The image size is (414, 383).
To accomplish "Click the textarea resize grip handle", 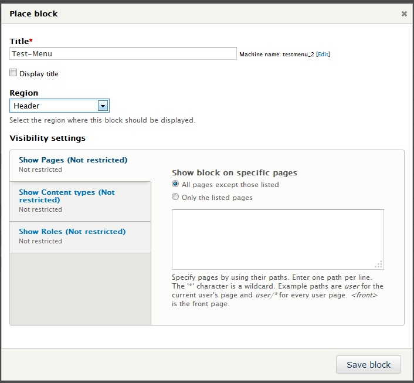I will tap(379, 264).
